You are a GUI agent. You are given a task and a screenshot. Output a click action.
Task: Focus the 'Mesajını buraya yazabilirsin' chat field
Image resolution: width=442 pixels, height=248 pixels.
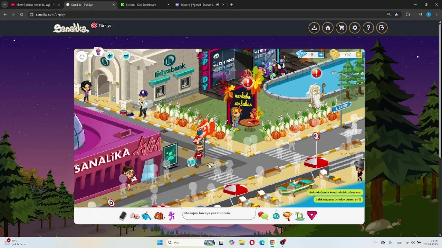pyautogui.click(x=218, y=213)
